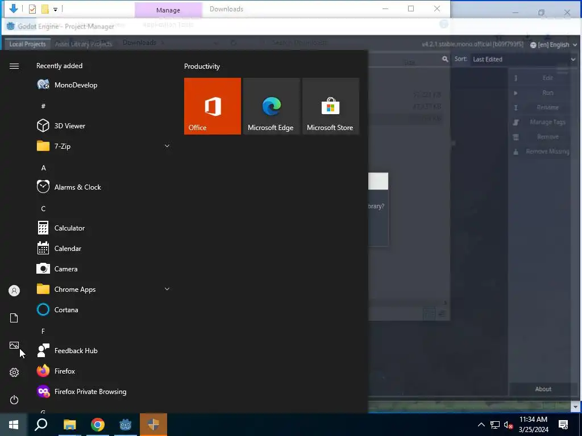
Task: Jump to letter A section header
Action: coord(43,168)
